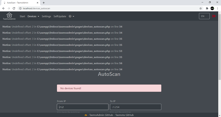The width and height of the screenshot is (221, 117).
Task: Click the AutoScan page heading
Action: coord(109,74)
